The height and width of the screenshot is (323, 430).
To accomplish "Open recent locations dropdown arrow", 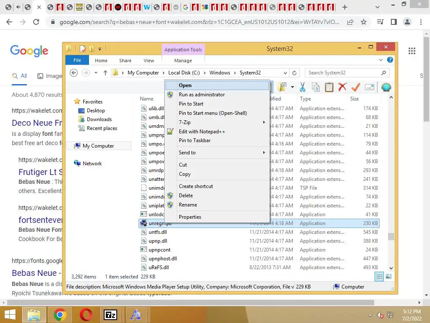I will point(96,73).
